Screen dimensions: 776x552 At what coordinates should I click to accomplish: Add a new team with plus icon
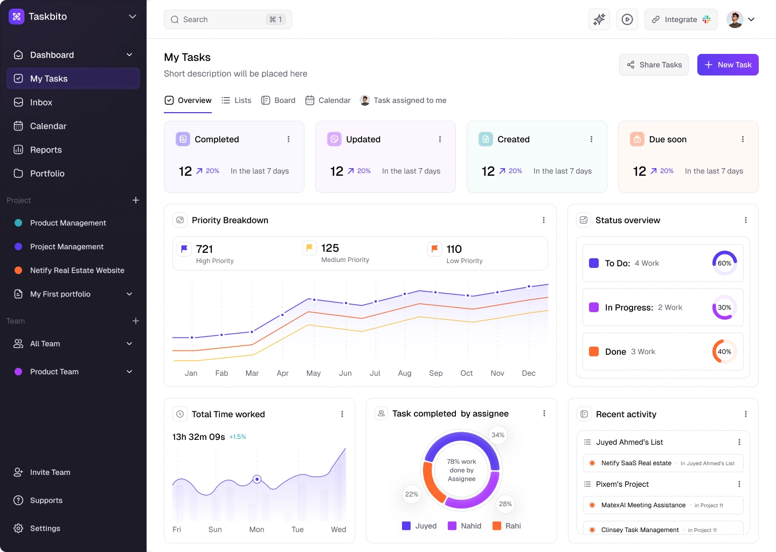point(136,321)
